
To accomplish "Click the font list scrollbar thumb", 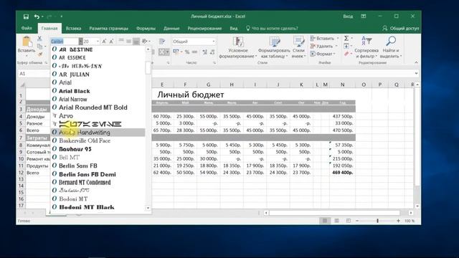I will (x=148, y=68).
